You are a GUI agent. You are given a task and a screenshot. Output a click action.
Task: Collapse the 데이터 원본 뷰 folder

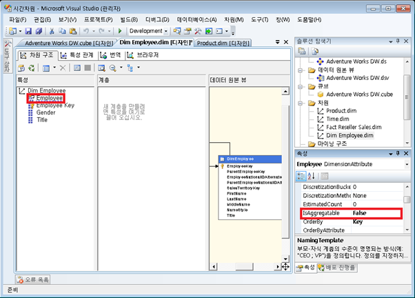point(300,70)
